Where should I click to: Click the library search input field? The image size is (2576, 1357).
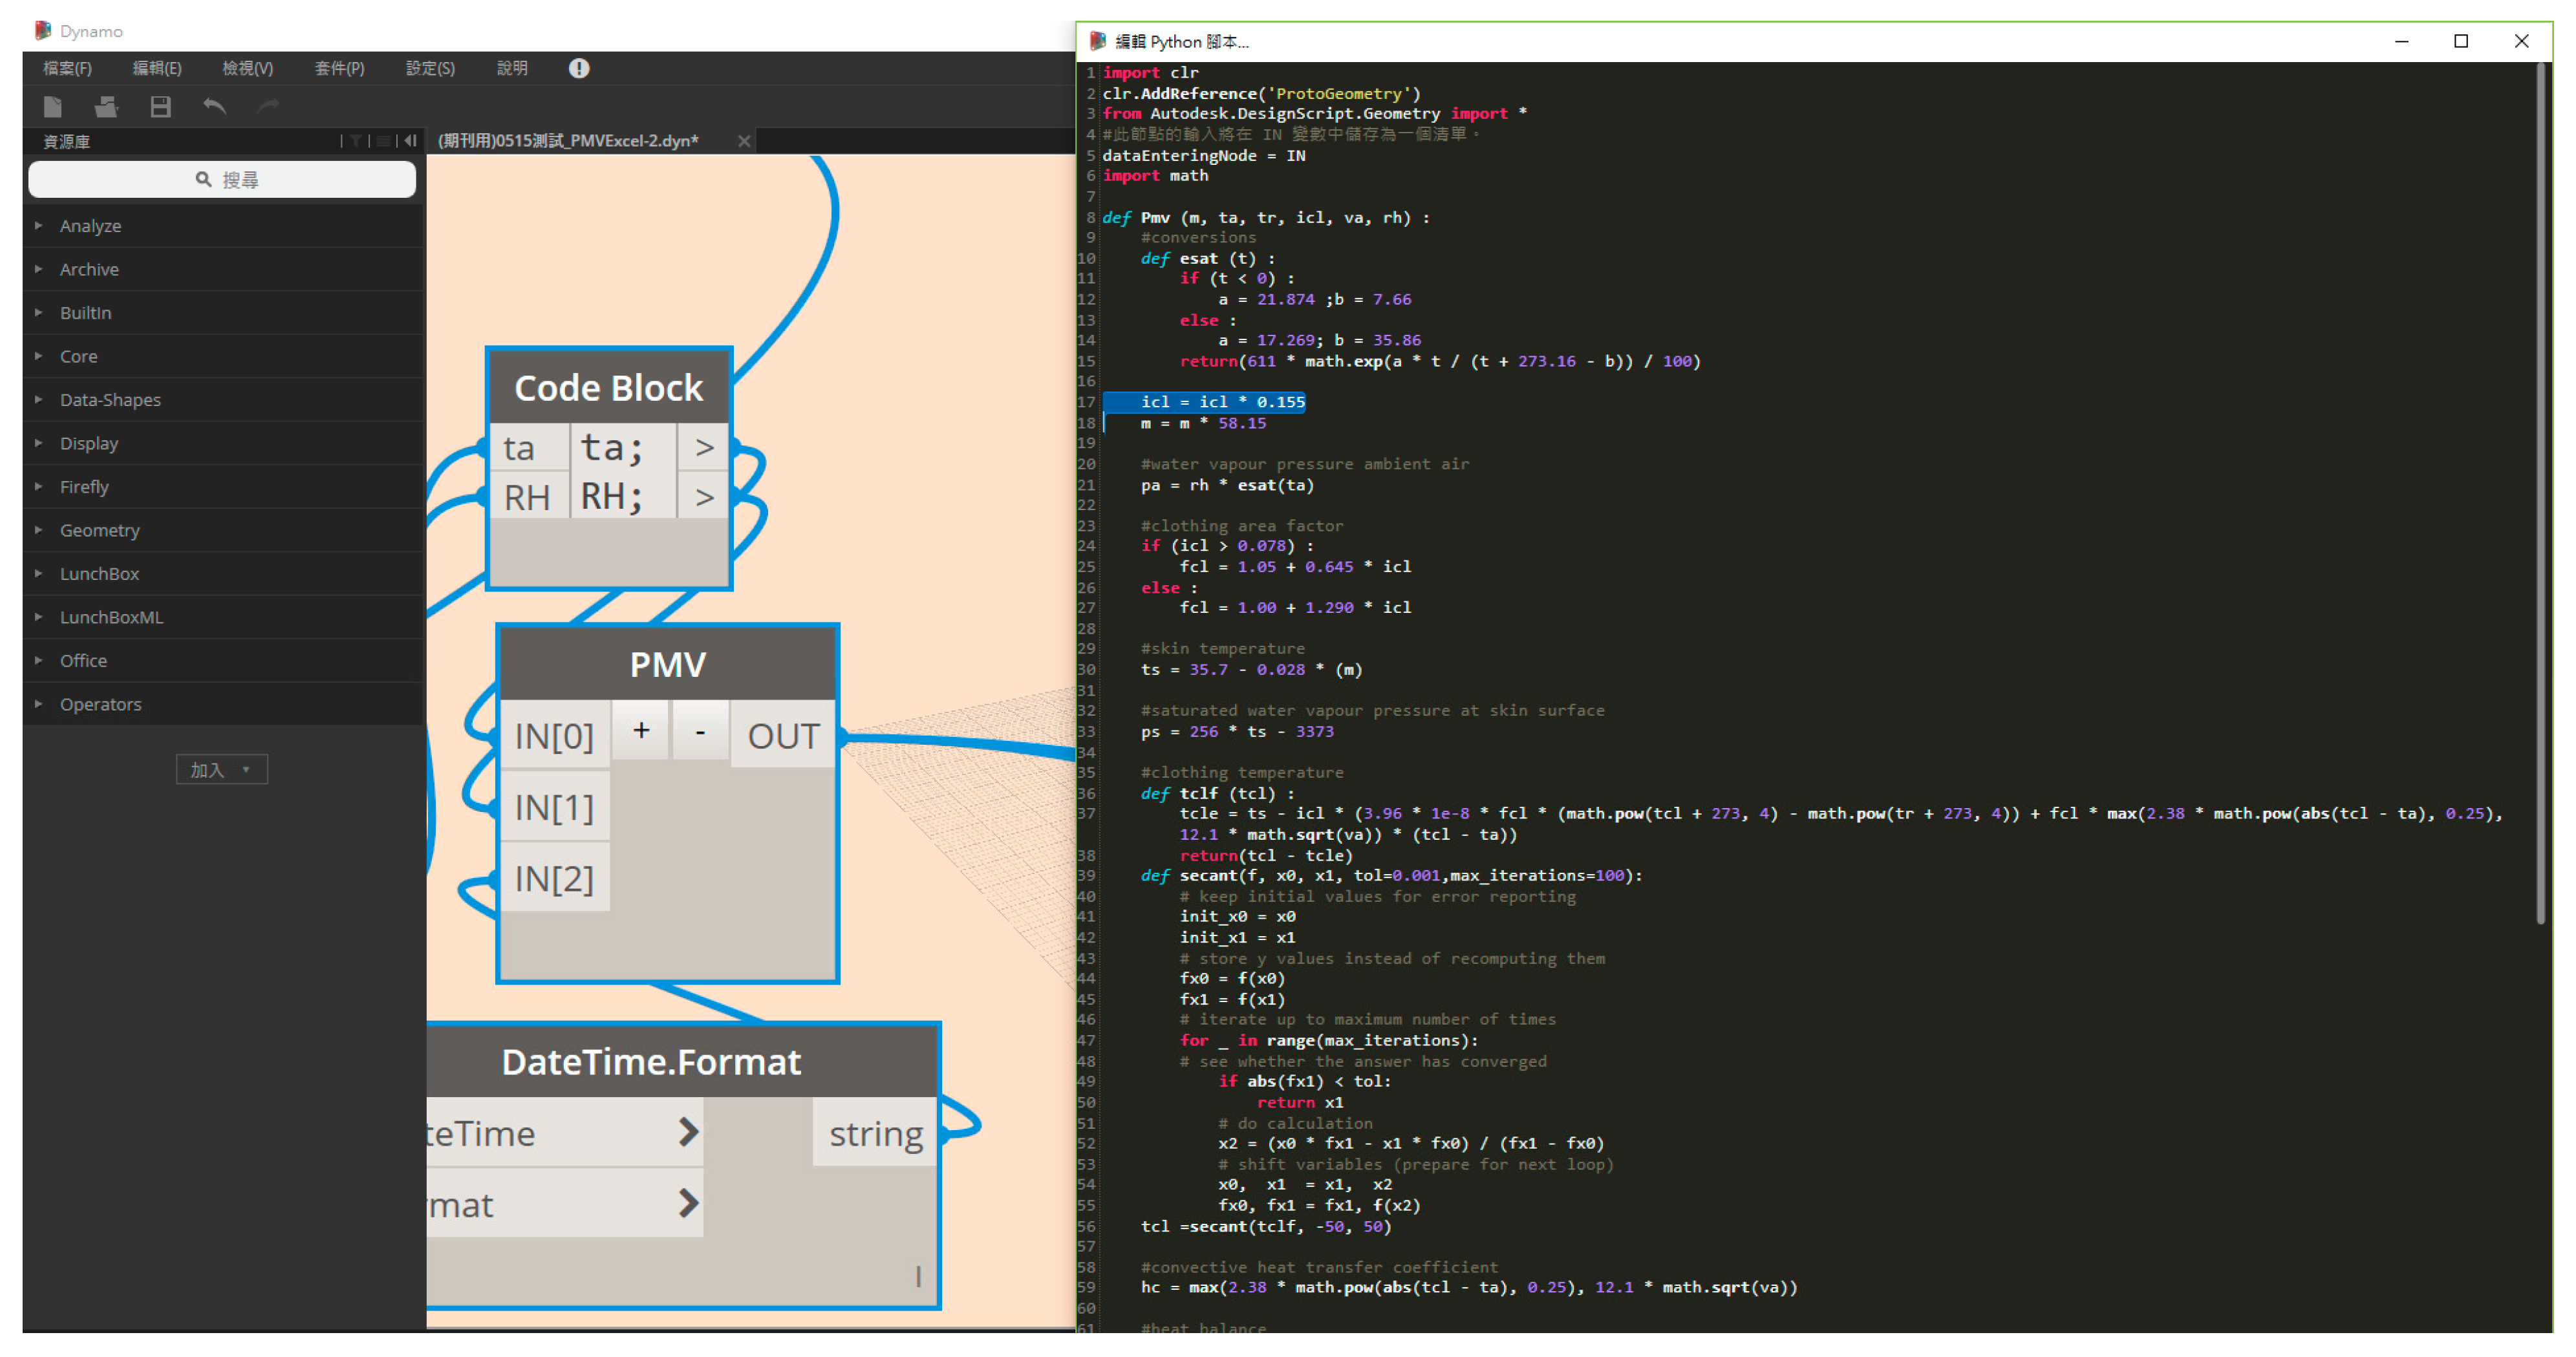[222, 179]
